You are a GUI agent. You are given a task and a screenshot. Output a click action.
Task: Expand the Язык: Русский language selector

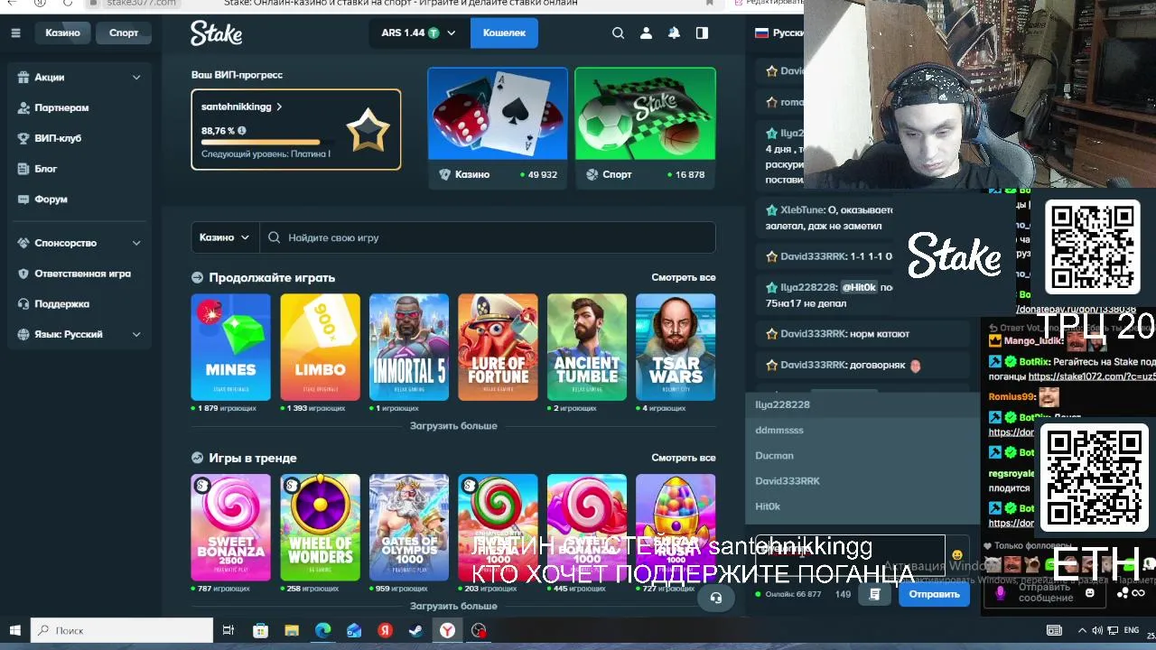pyautogui.click(x=136, y=334)
